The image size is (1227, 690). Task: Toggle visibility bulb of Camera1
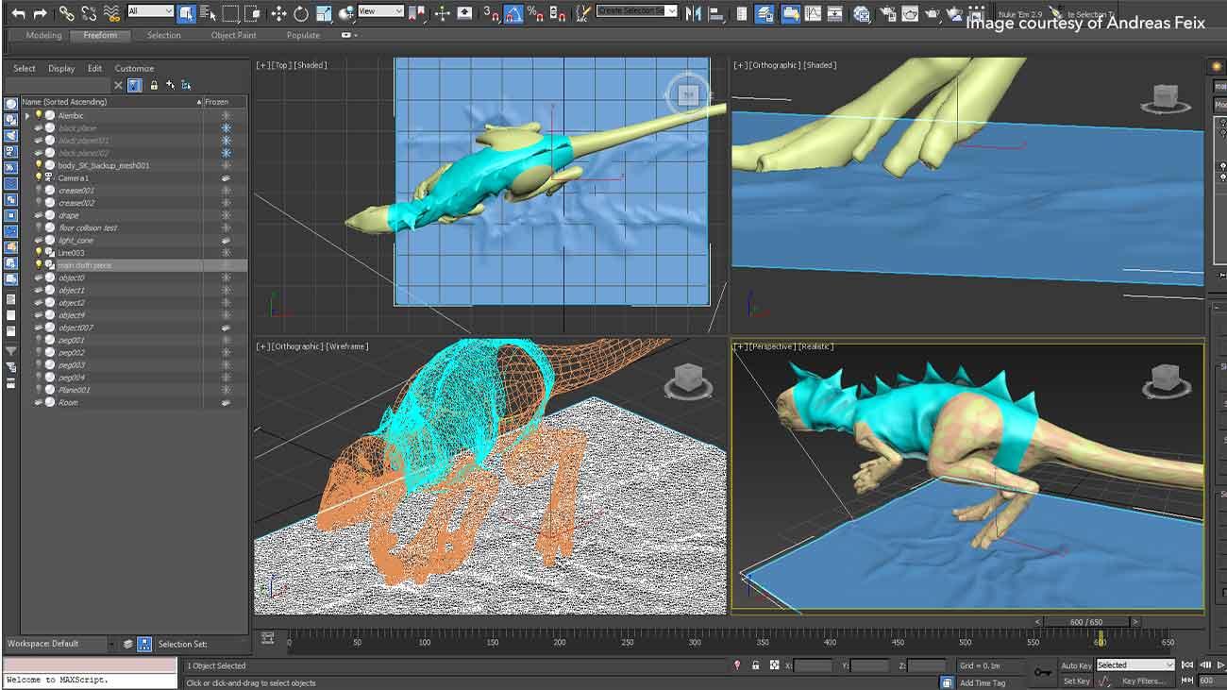(x=39, y=177)
